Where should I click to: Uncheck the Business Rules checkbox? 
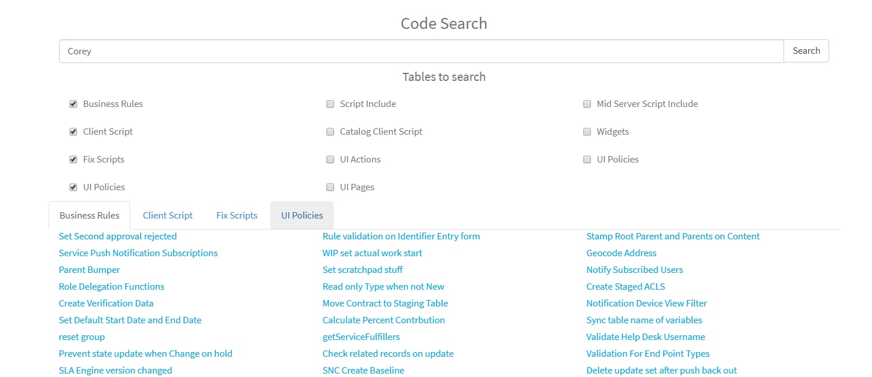pos(73,104)
